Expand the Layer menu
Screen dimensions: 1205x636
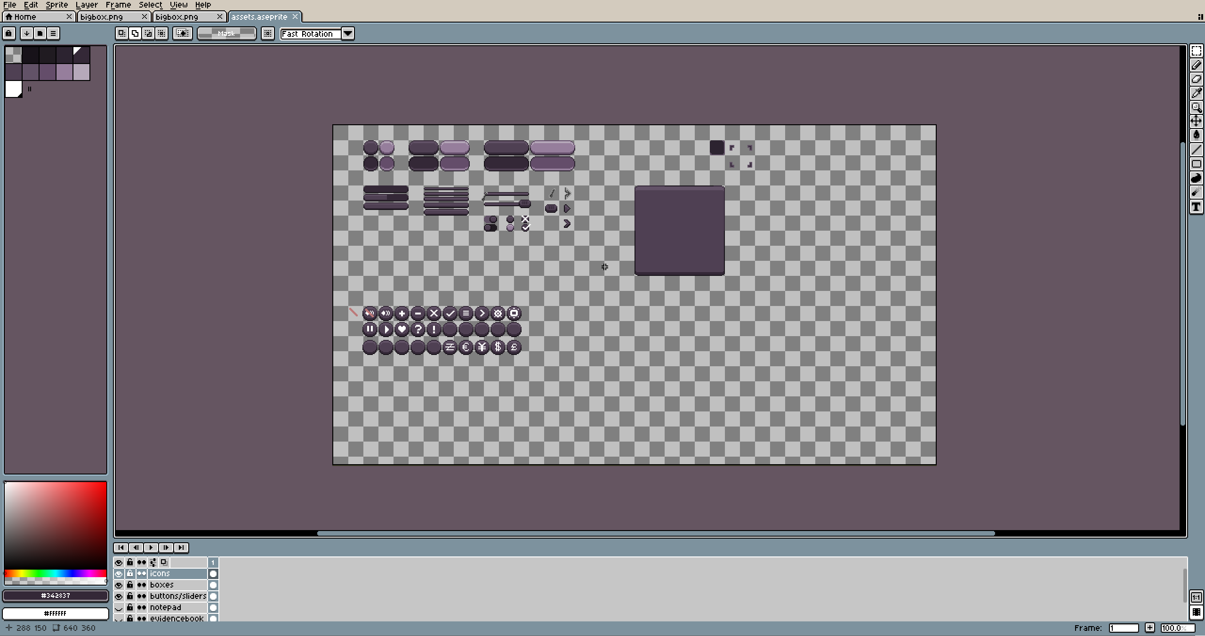point(87,5)
